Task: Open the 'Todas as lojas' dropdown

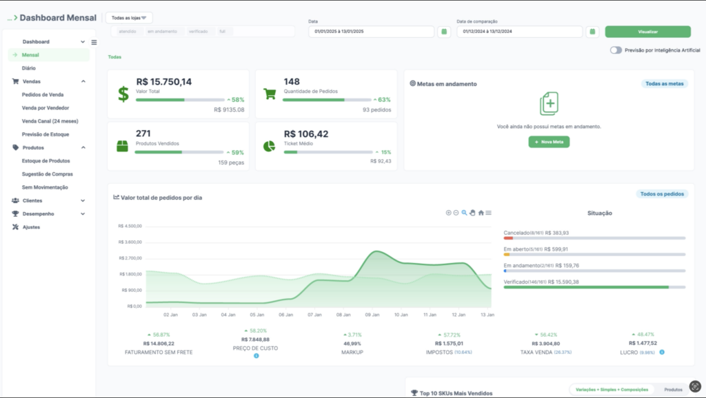Action: click(x=129, y=18)
